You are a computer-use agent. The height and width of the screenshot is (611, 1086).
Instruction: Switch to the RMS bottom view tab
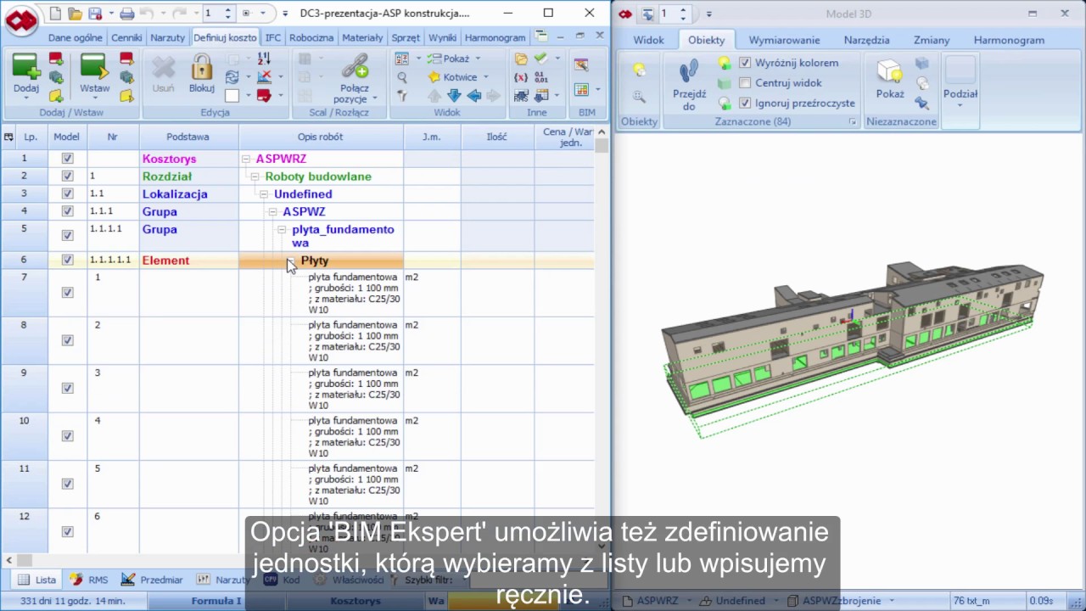[90, 580]
